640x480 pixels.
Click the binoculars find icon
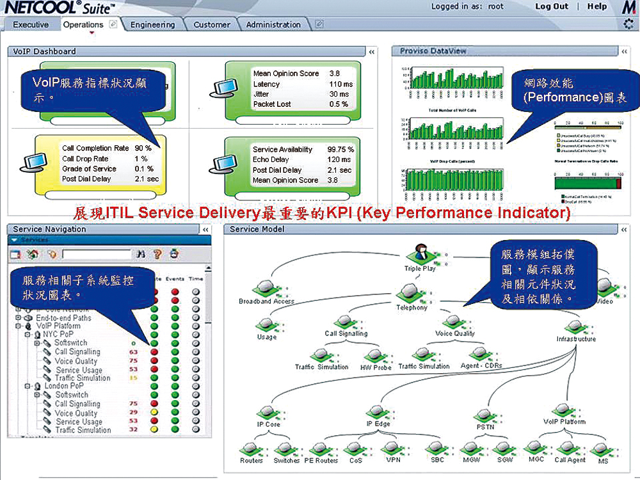(141, 254)
